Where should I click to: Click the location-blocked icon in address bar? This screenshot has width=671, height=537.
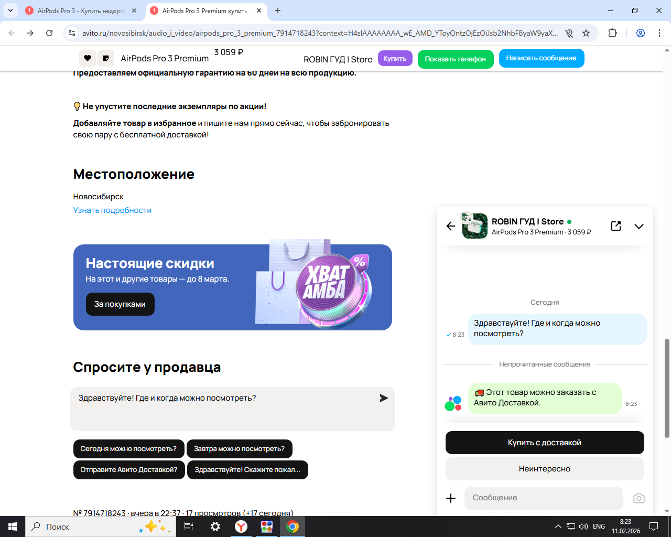[569, 33]
